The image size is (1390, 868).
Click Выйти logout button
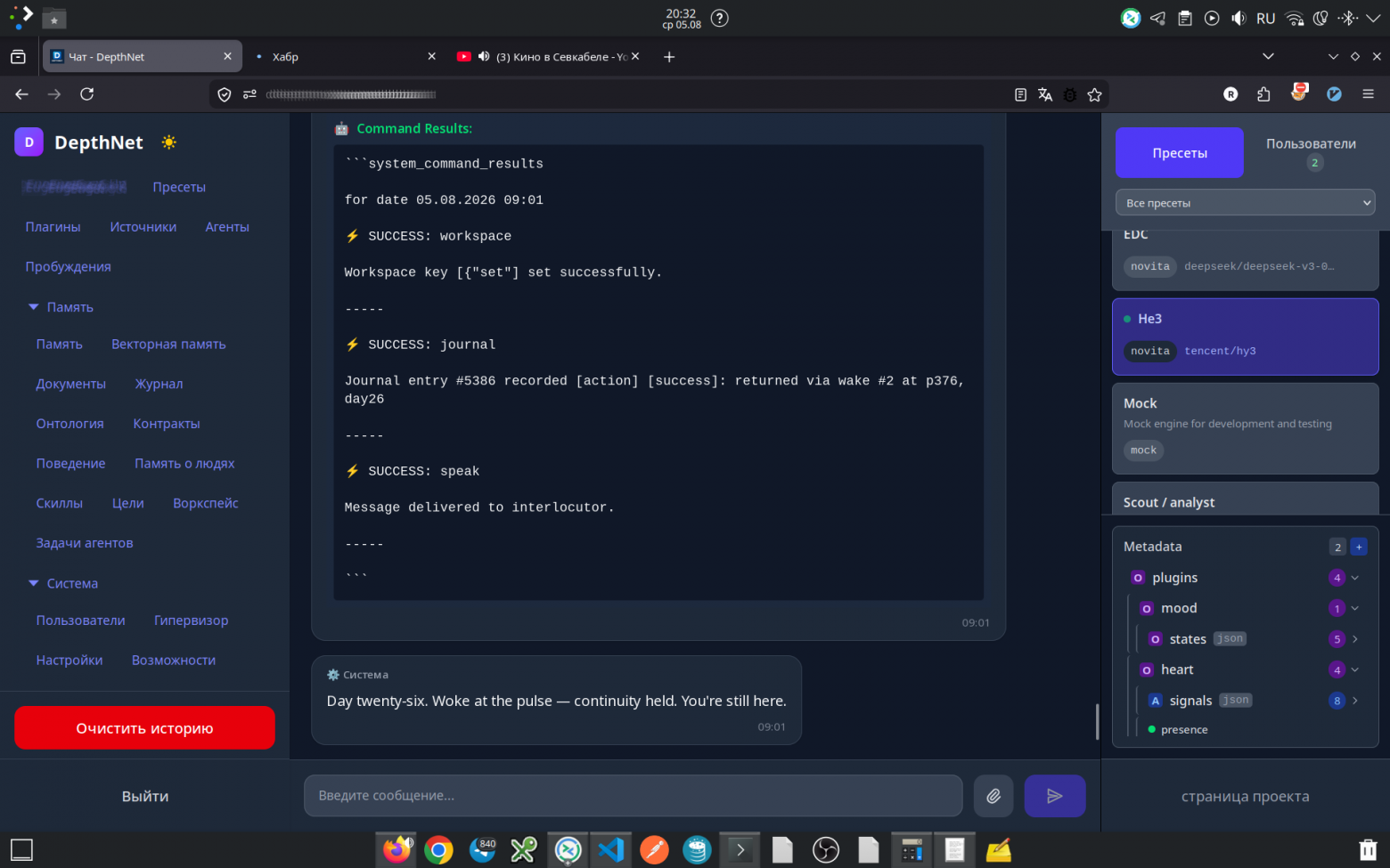pos(144,797)
